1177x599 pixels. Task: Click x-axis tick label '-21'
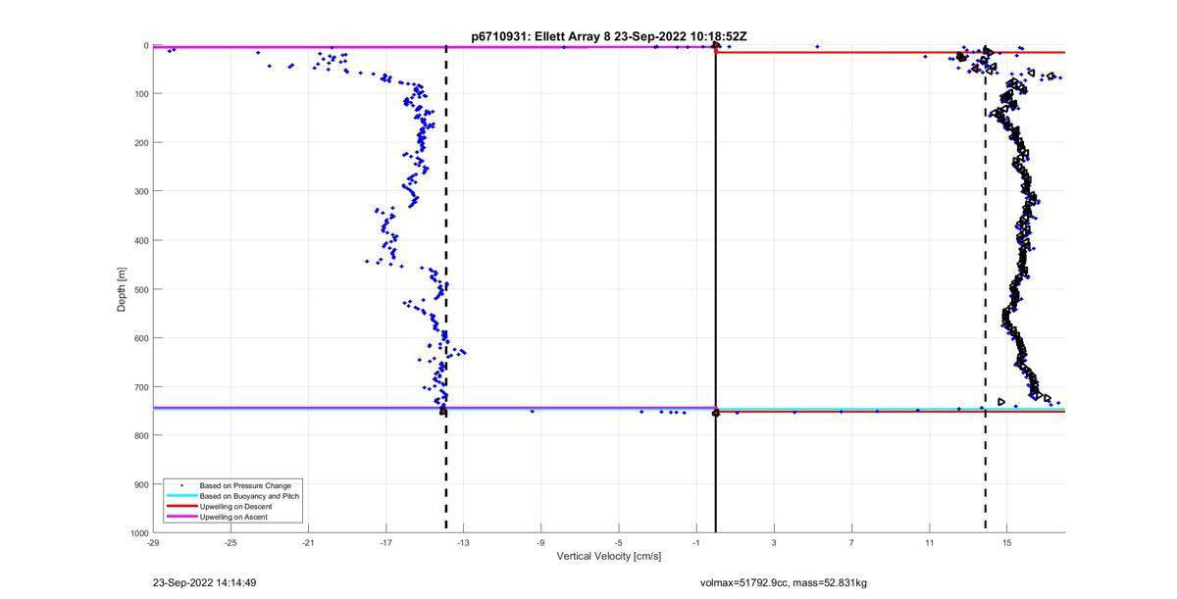(308, 542)
